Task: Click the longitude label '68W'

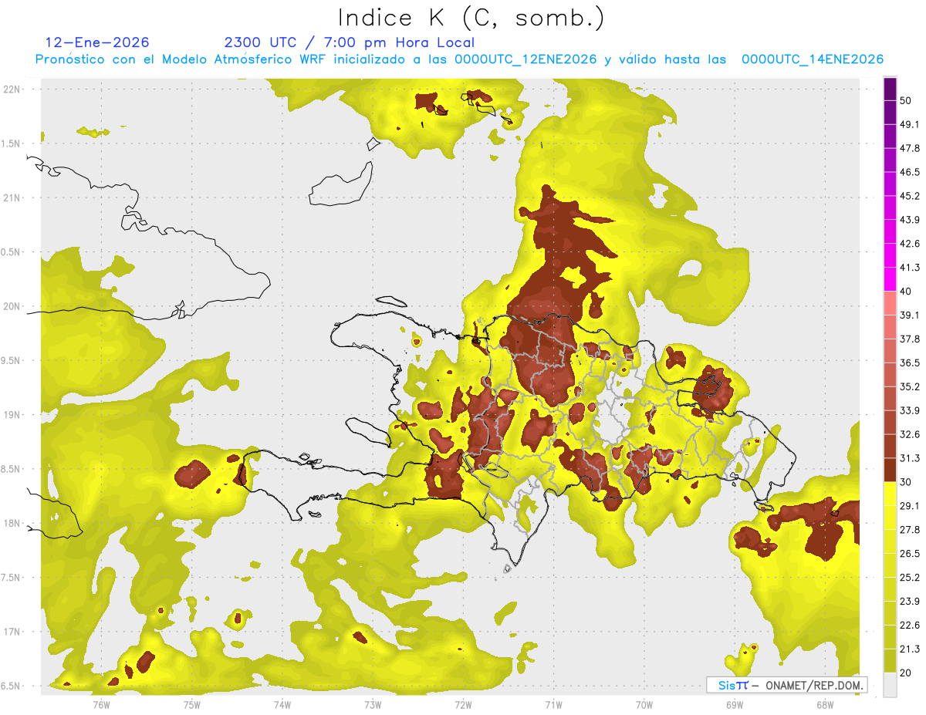Action: (x=825, y=704)
